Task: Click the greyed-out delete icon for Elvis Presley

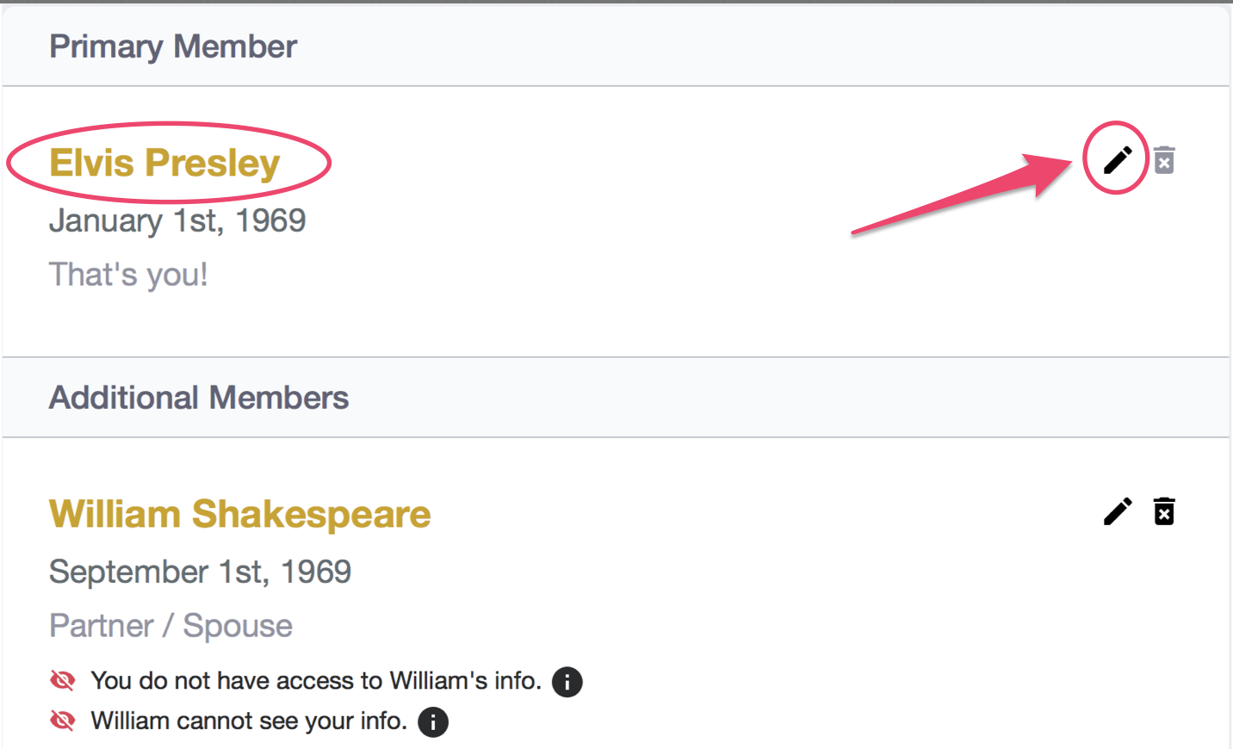Action: 1164,159
